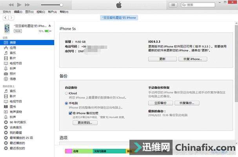This screenshot has height=157, width=238.
Task: Click the teal 文稿与数据 storage segment
Action: tap(109, 151)
